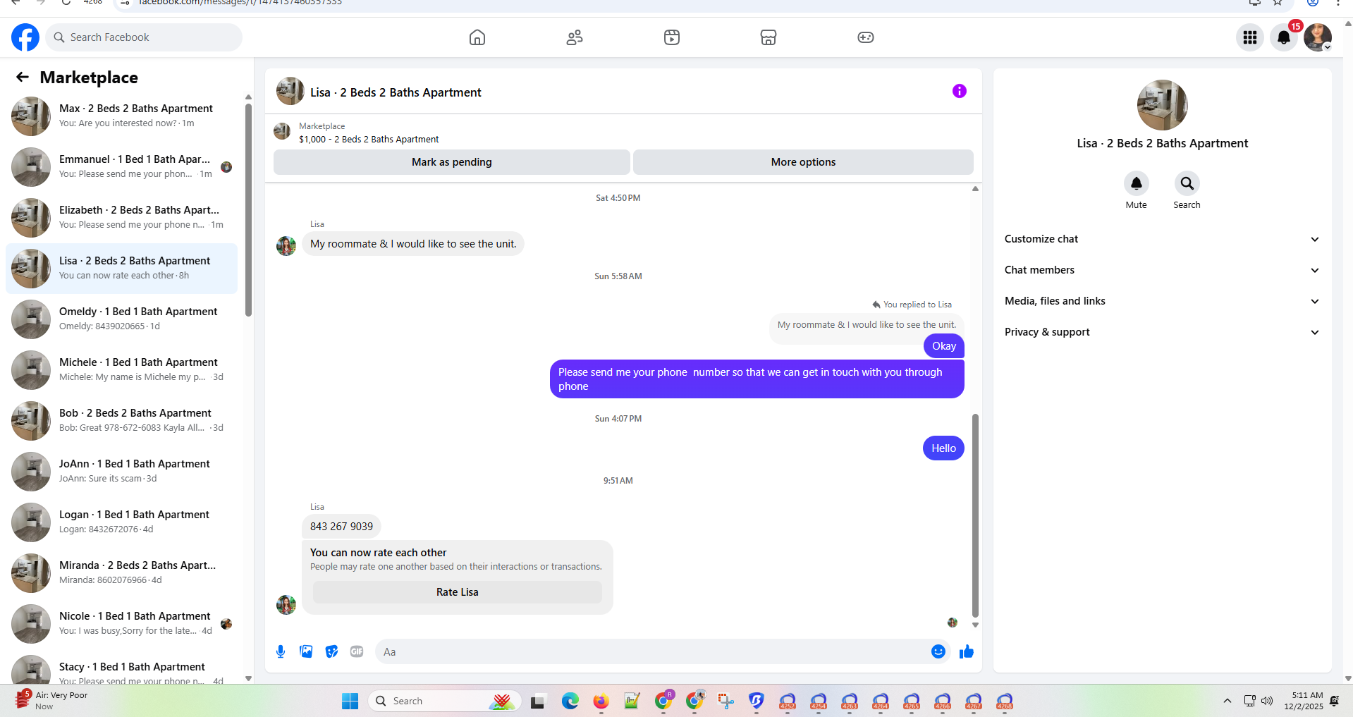Click Mark as pending button
1353x717 pixels.
[452, 162]
